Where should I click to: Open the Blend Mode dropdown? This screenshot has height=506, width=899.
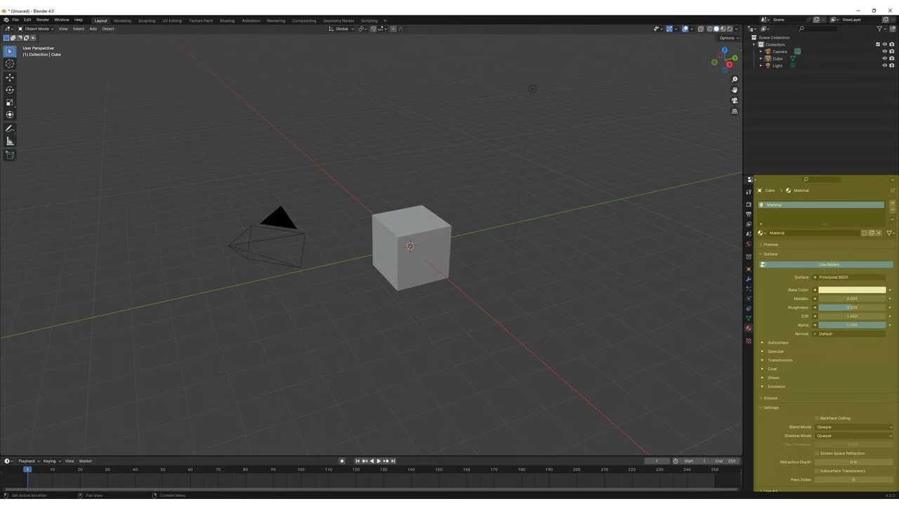click(853, 427)
